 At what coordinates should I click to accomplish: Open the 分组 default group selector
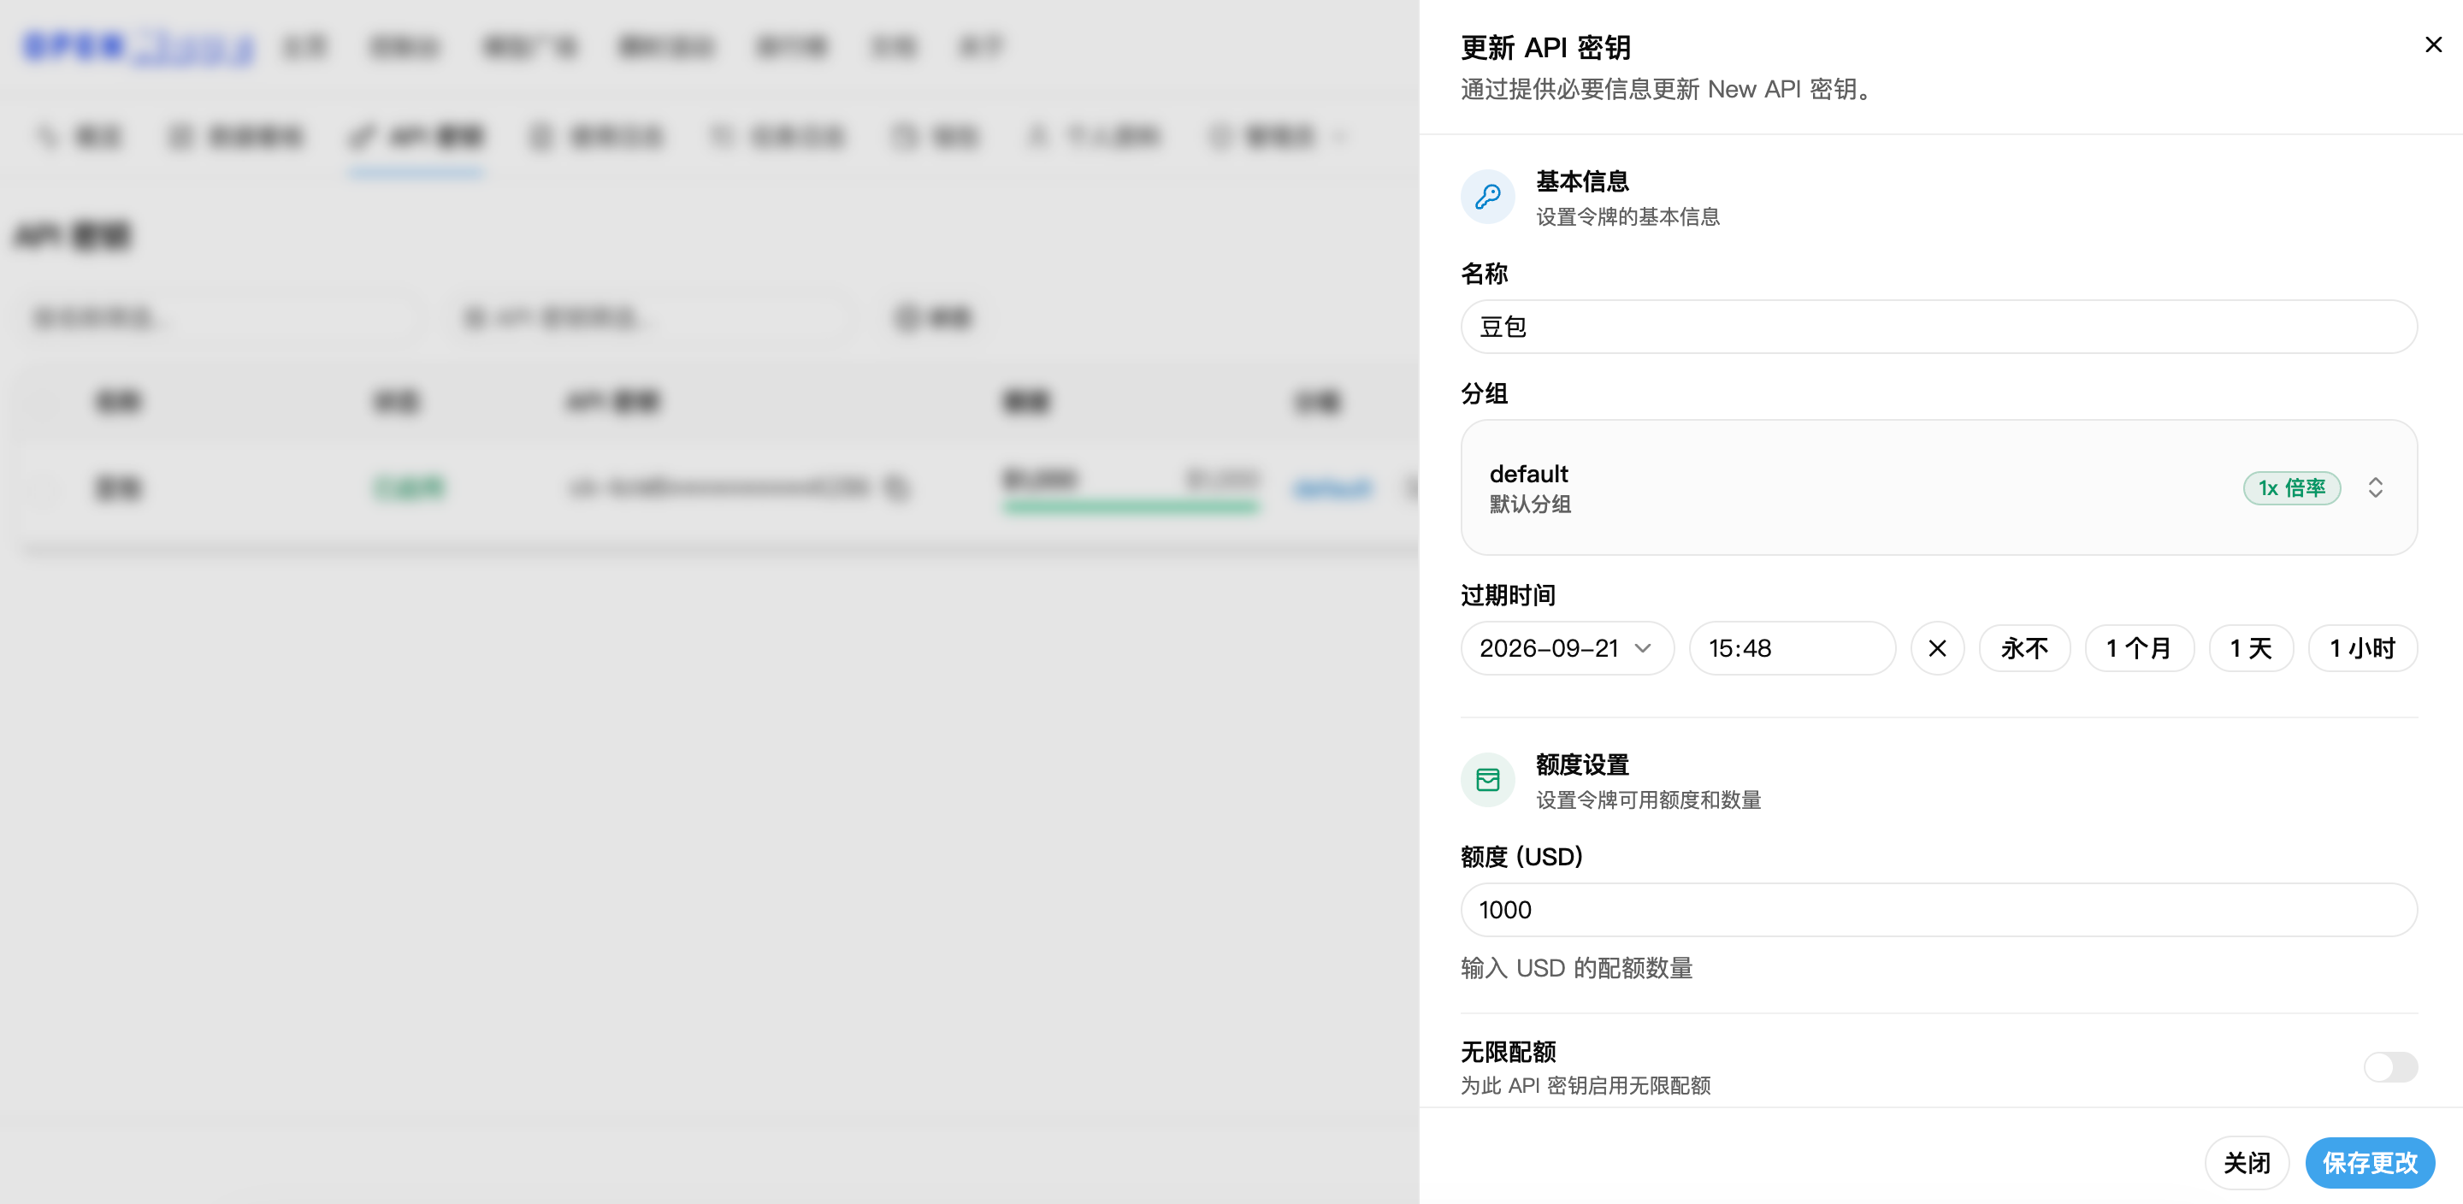[x=1938, y=487]
